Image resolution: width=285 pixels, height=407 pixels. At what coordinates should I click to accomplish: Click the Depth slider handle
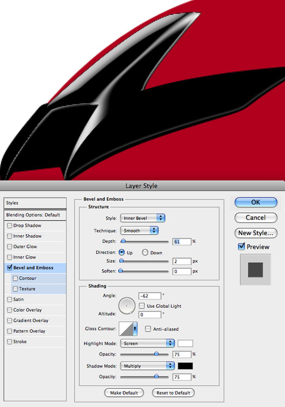tap(123, 241)
